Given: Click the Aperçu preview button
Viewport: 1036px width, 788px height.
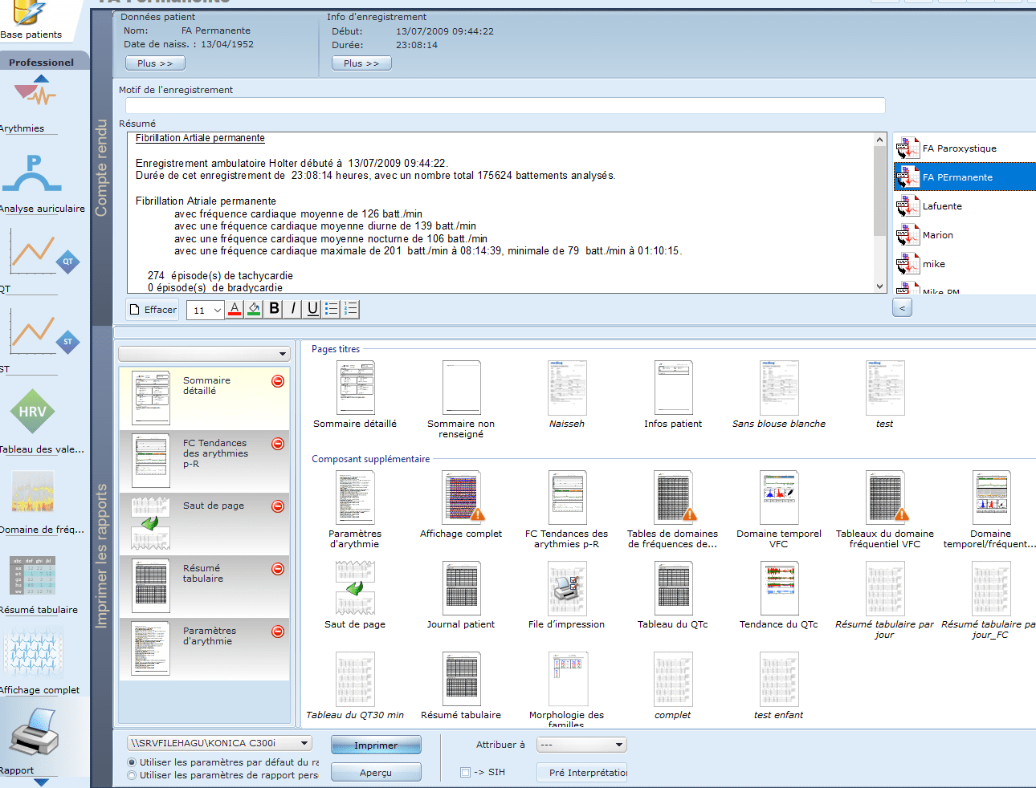Looking at the screenshot, I should (376, 773).
